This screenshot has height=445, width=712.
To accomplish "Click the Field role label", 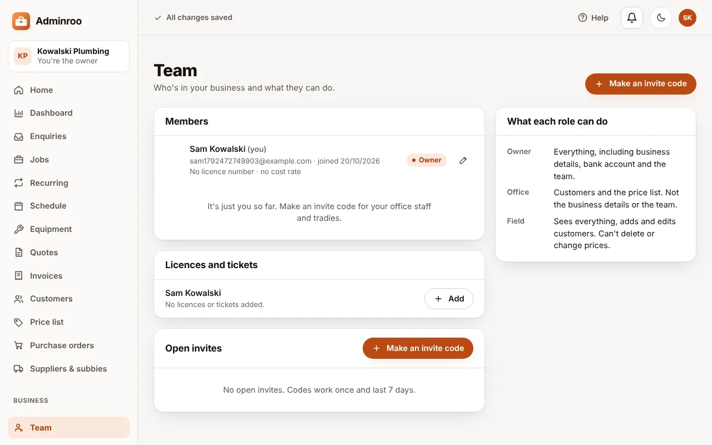I will coord(516,221).
